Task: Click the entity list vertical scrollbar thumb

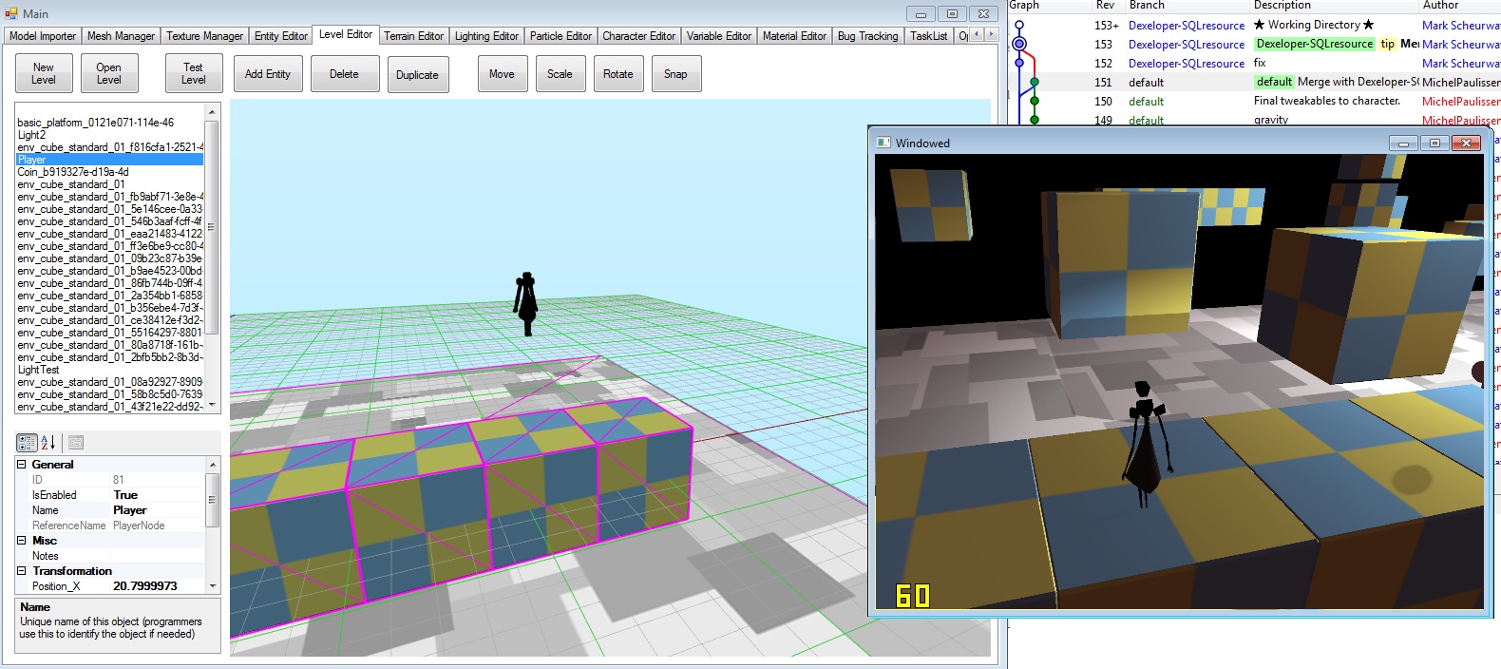Action: coord(211,228)
